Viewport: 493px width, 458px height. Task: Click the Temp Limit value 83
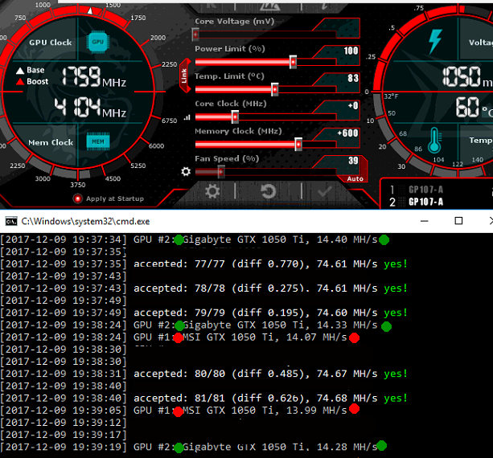[353, 78]
